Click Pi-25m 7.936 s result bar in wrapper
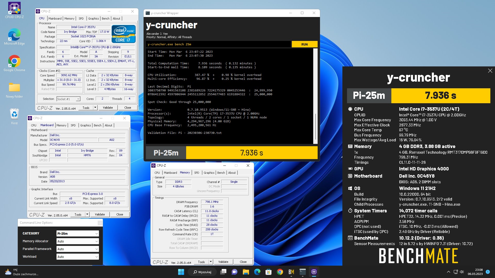495x278 pixels. pyautogui.click(x=232, y=153)
